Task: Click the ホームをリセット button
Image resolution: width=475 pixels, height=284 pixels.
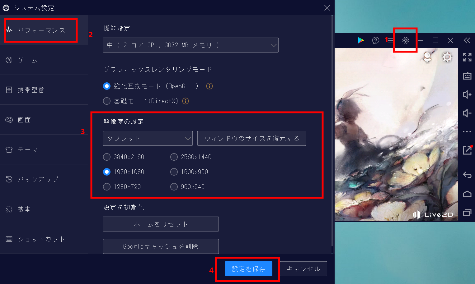Action: (161, 224)
